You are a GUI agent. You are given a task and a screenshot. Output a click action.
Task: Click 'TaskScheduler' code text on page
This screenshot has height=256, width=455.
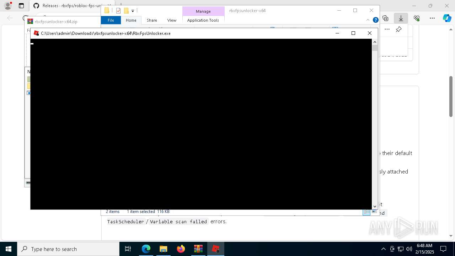(125, 222)
